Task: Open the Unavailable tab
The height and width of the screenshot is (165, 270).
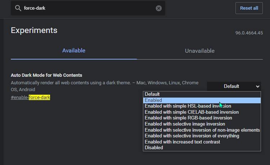Action: pos(200,51)
